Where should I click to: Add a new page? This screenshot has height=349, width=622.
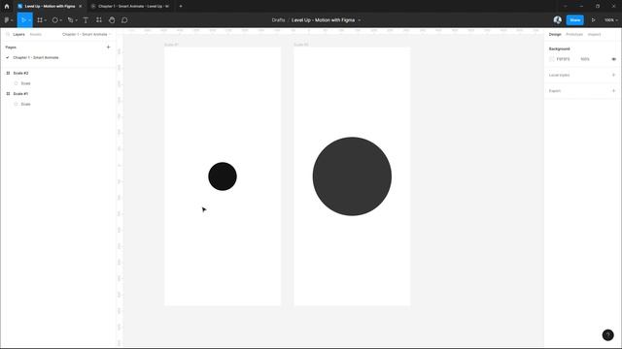click(x=108, y=48)
